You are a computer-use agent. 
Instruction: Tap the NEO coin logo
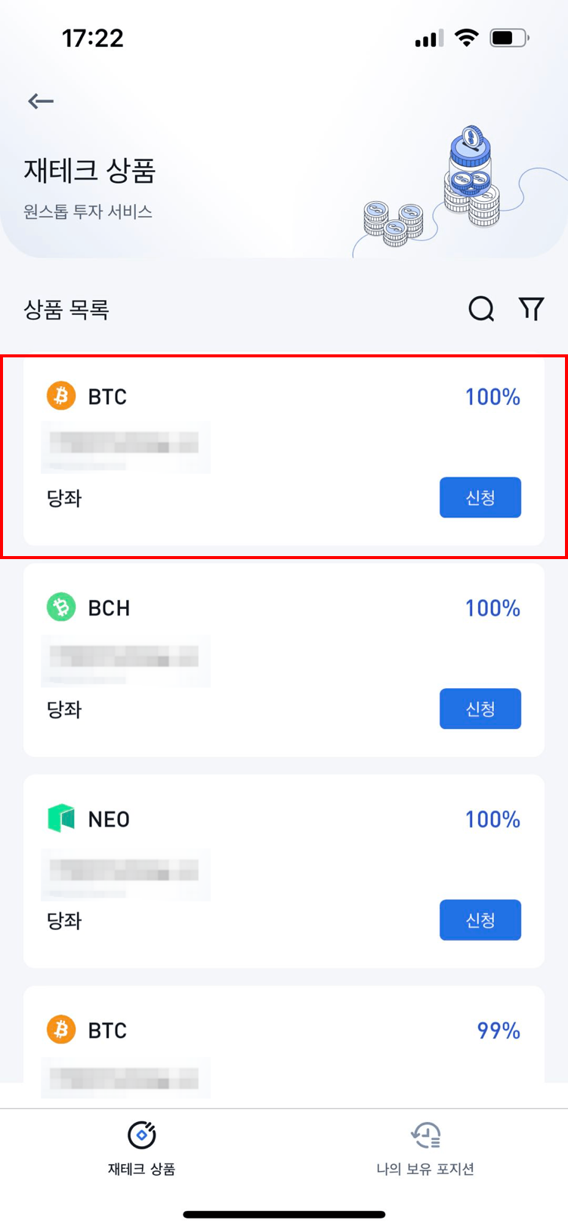tap(61, 818)
